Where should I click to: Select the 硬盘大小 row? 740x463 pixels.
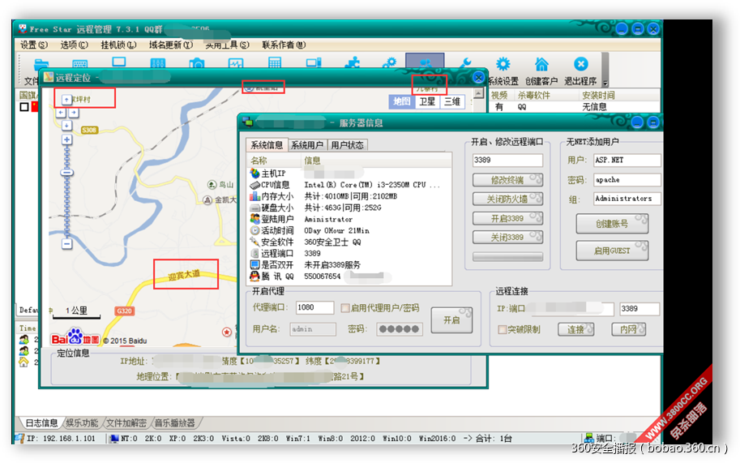pyautogui.click(x=349, y=208)
